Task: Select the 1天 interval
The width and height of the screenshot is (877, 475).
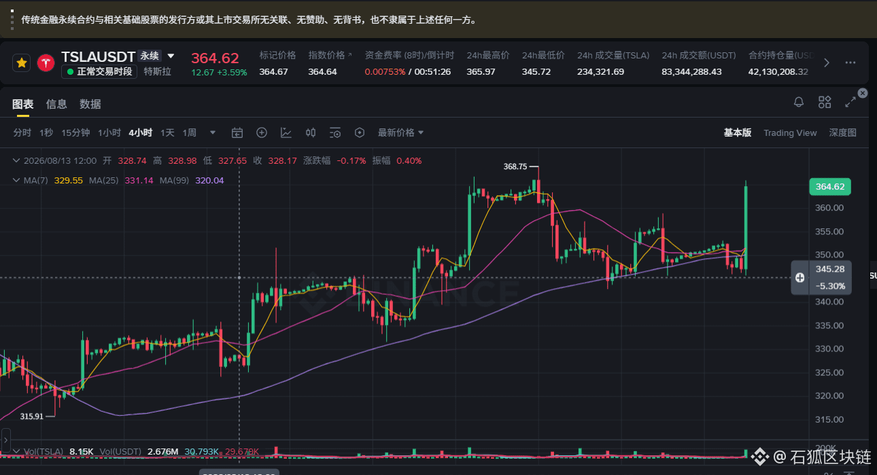Action: click(167, 133)
